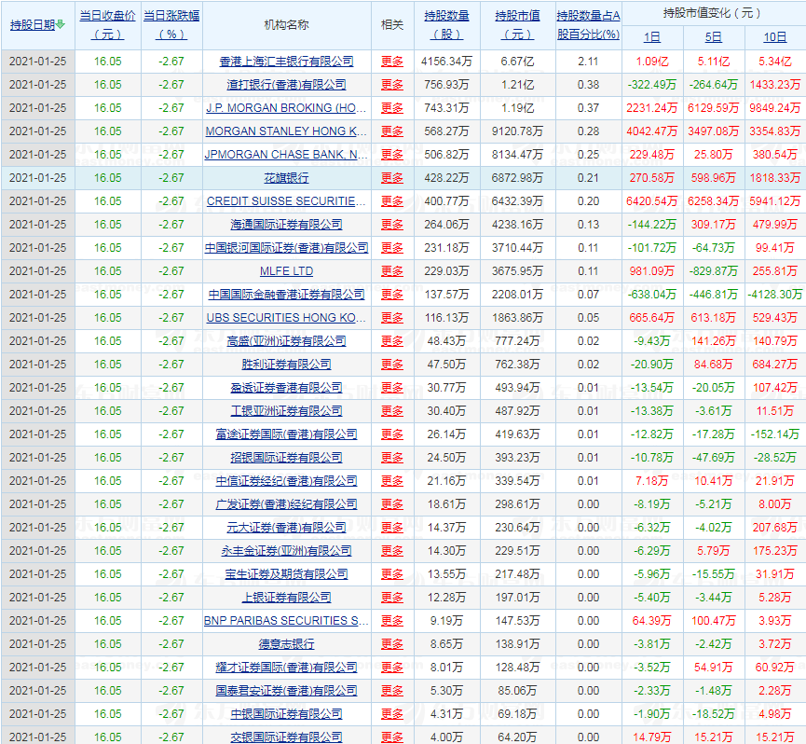Open 高盛(亚洲)证券有限公司 link

pyautogui.click(x=286, y=341)
